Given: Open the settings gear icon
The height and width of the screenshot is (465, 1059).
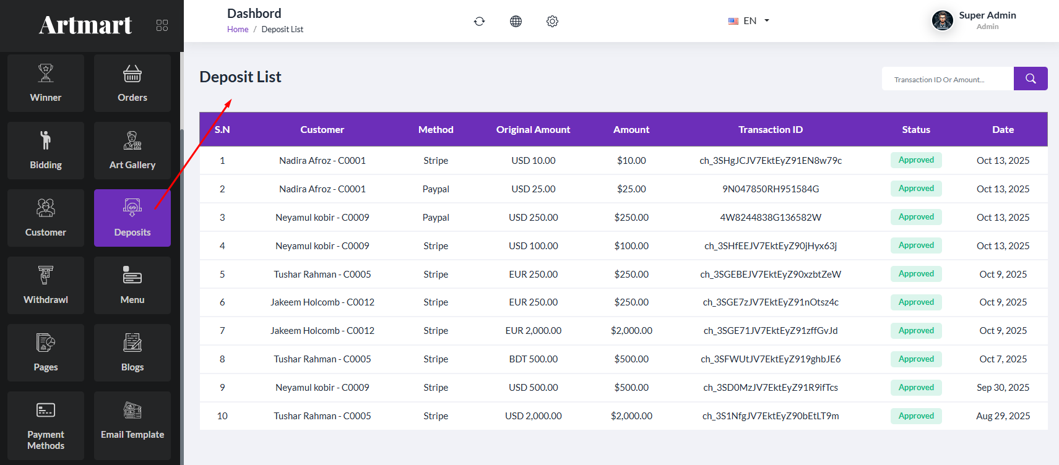Looking at the screenshot, I should 552,22.
